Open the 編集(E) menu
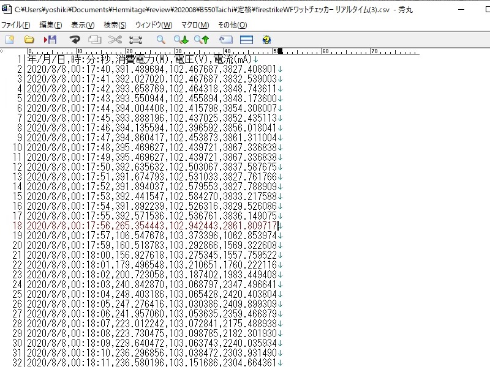 [50, 25]
